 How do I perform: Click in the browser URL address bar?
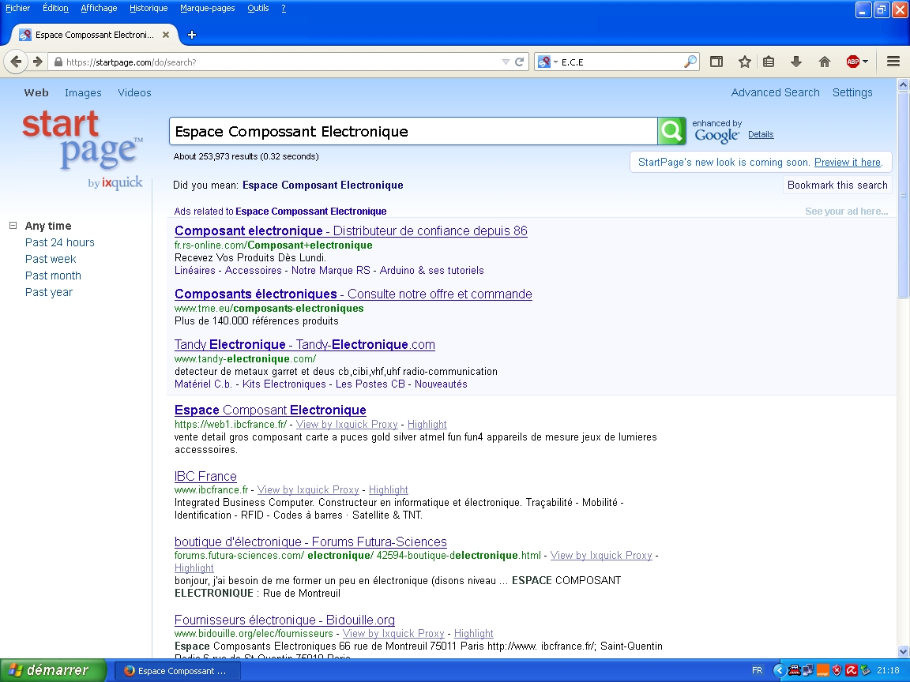tap(281, 62)
